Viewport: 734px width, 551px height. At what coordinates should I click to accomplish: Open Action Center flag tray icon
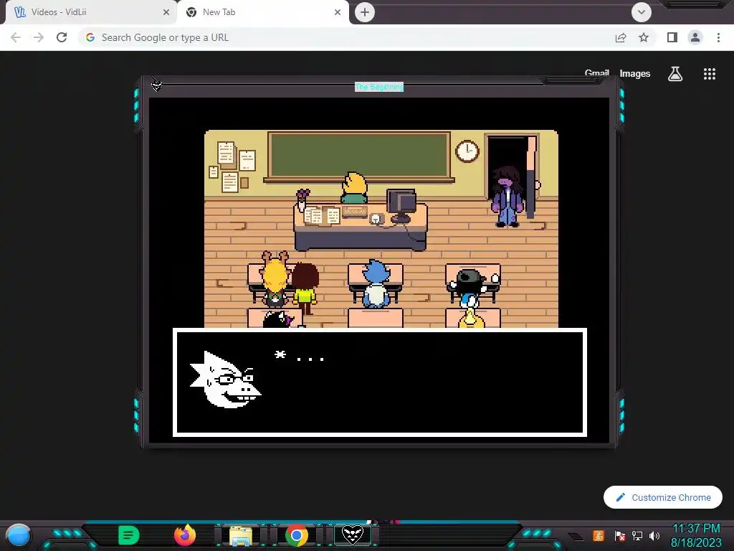(620, 535)
